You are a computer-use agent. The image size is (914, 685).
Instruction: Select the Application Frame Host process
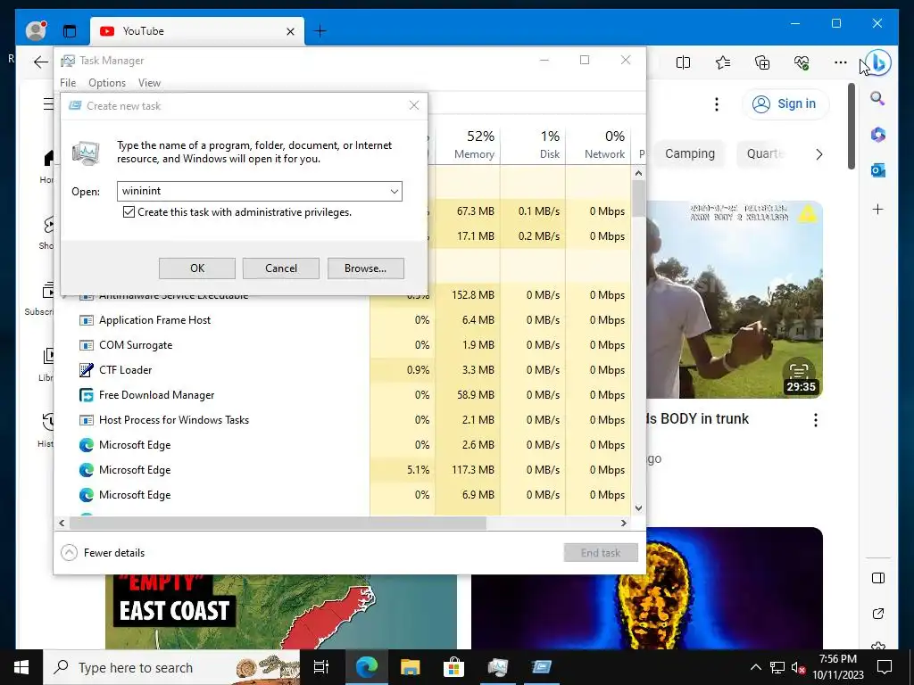(342, 320)
